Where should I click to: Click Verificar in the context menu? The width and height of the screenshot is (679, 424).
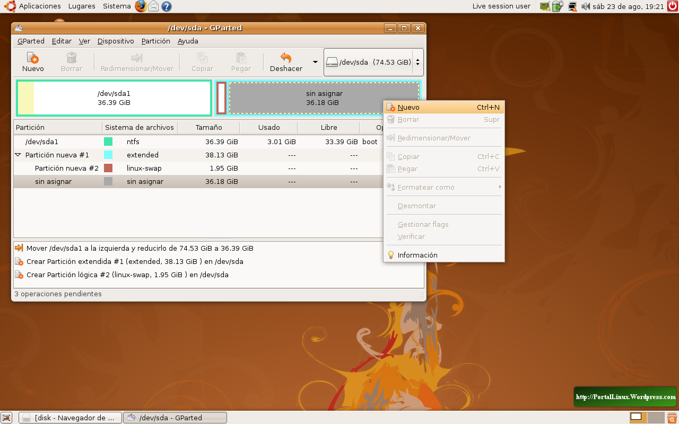point(444,237)
